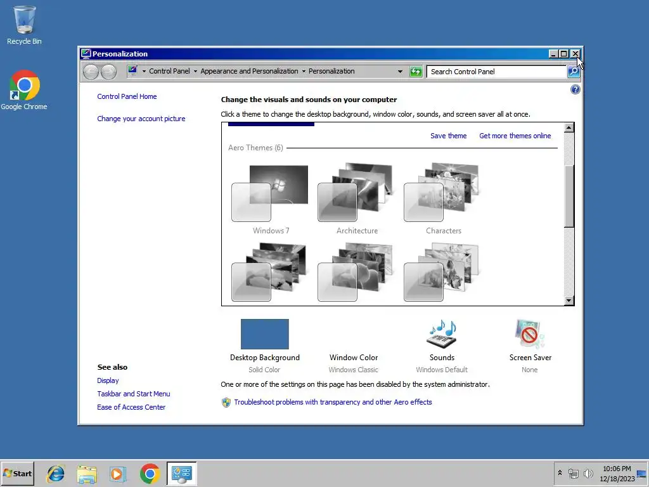The height and width of the screenshot is (487, 649).
Task: Expand the dropdown arrow before Control Panel
Action: pos(144,71)
